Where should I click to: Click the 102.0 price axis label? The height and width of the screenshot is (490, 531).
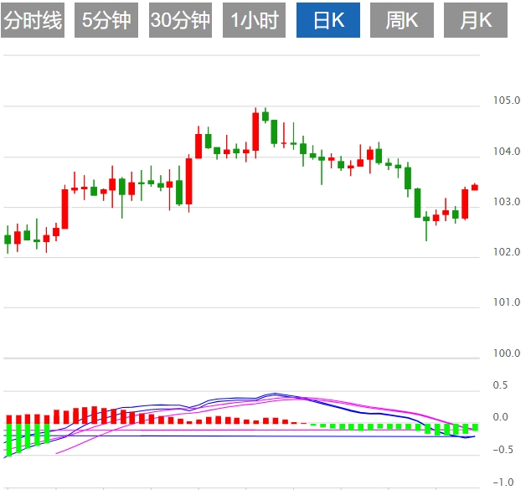click(507, 252)
